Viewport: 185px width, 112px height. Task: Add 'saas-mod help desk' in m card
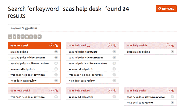coord(114,97)
